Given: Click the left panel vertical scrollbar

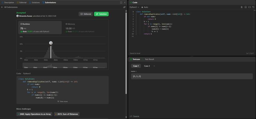Looking at the screenshot, I should (x=126, y=53).
